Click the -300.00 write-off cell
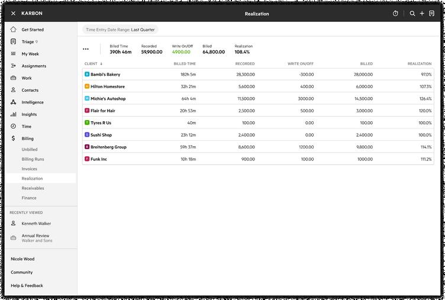 (x=307, y=75)
